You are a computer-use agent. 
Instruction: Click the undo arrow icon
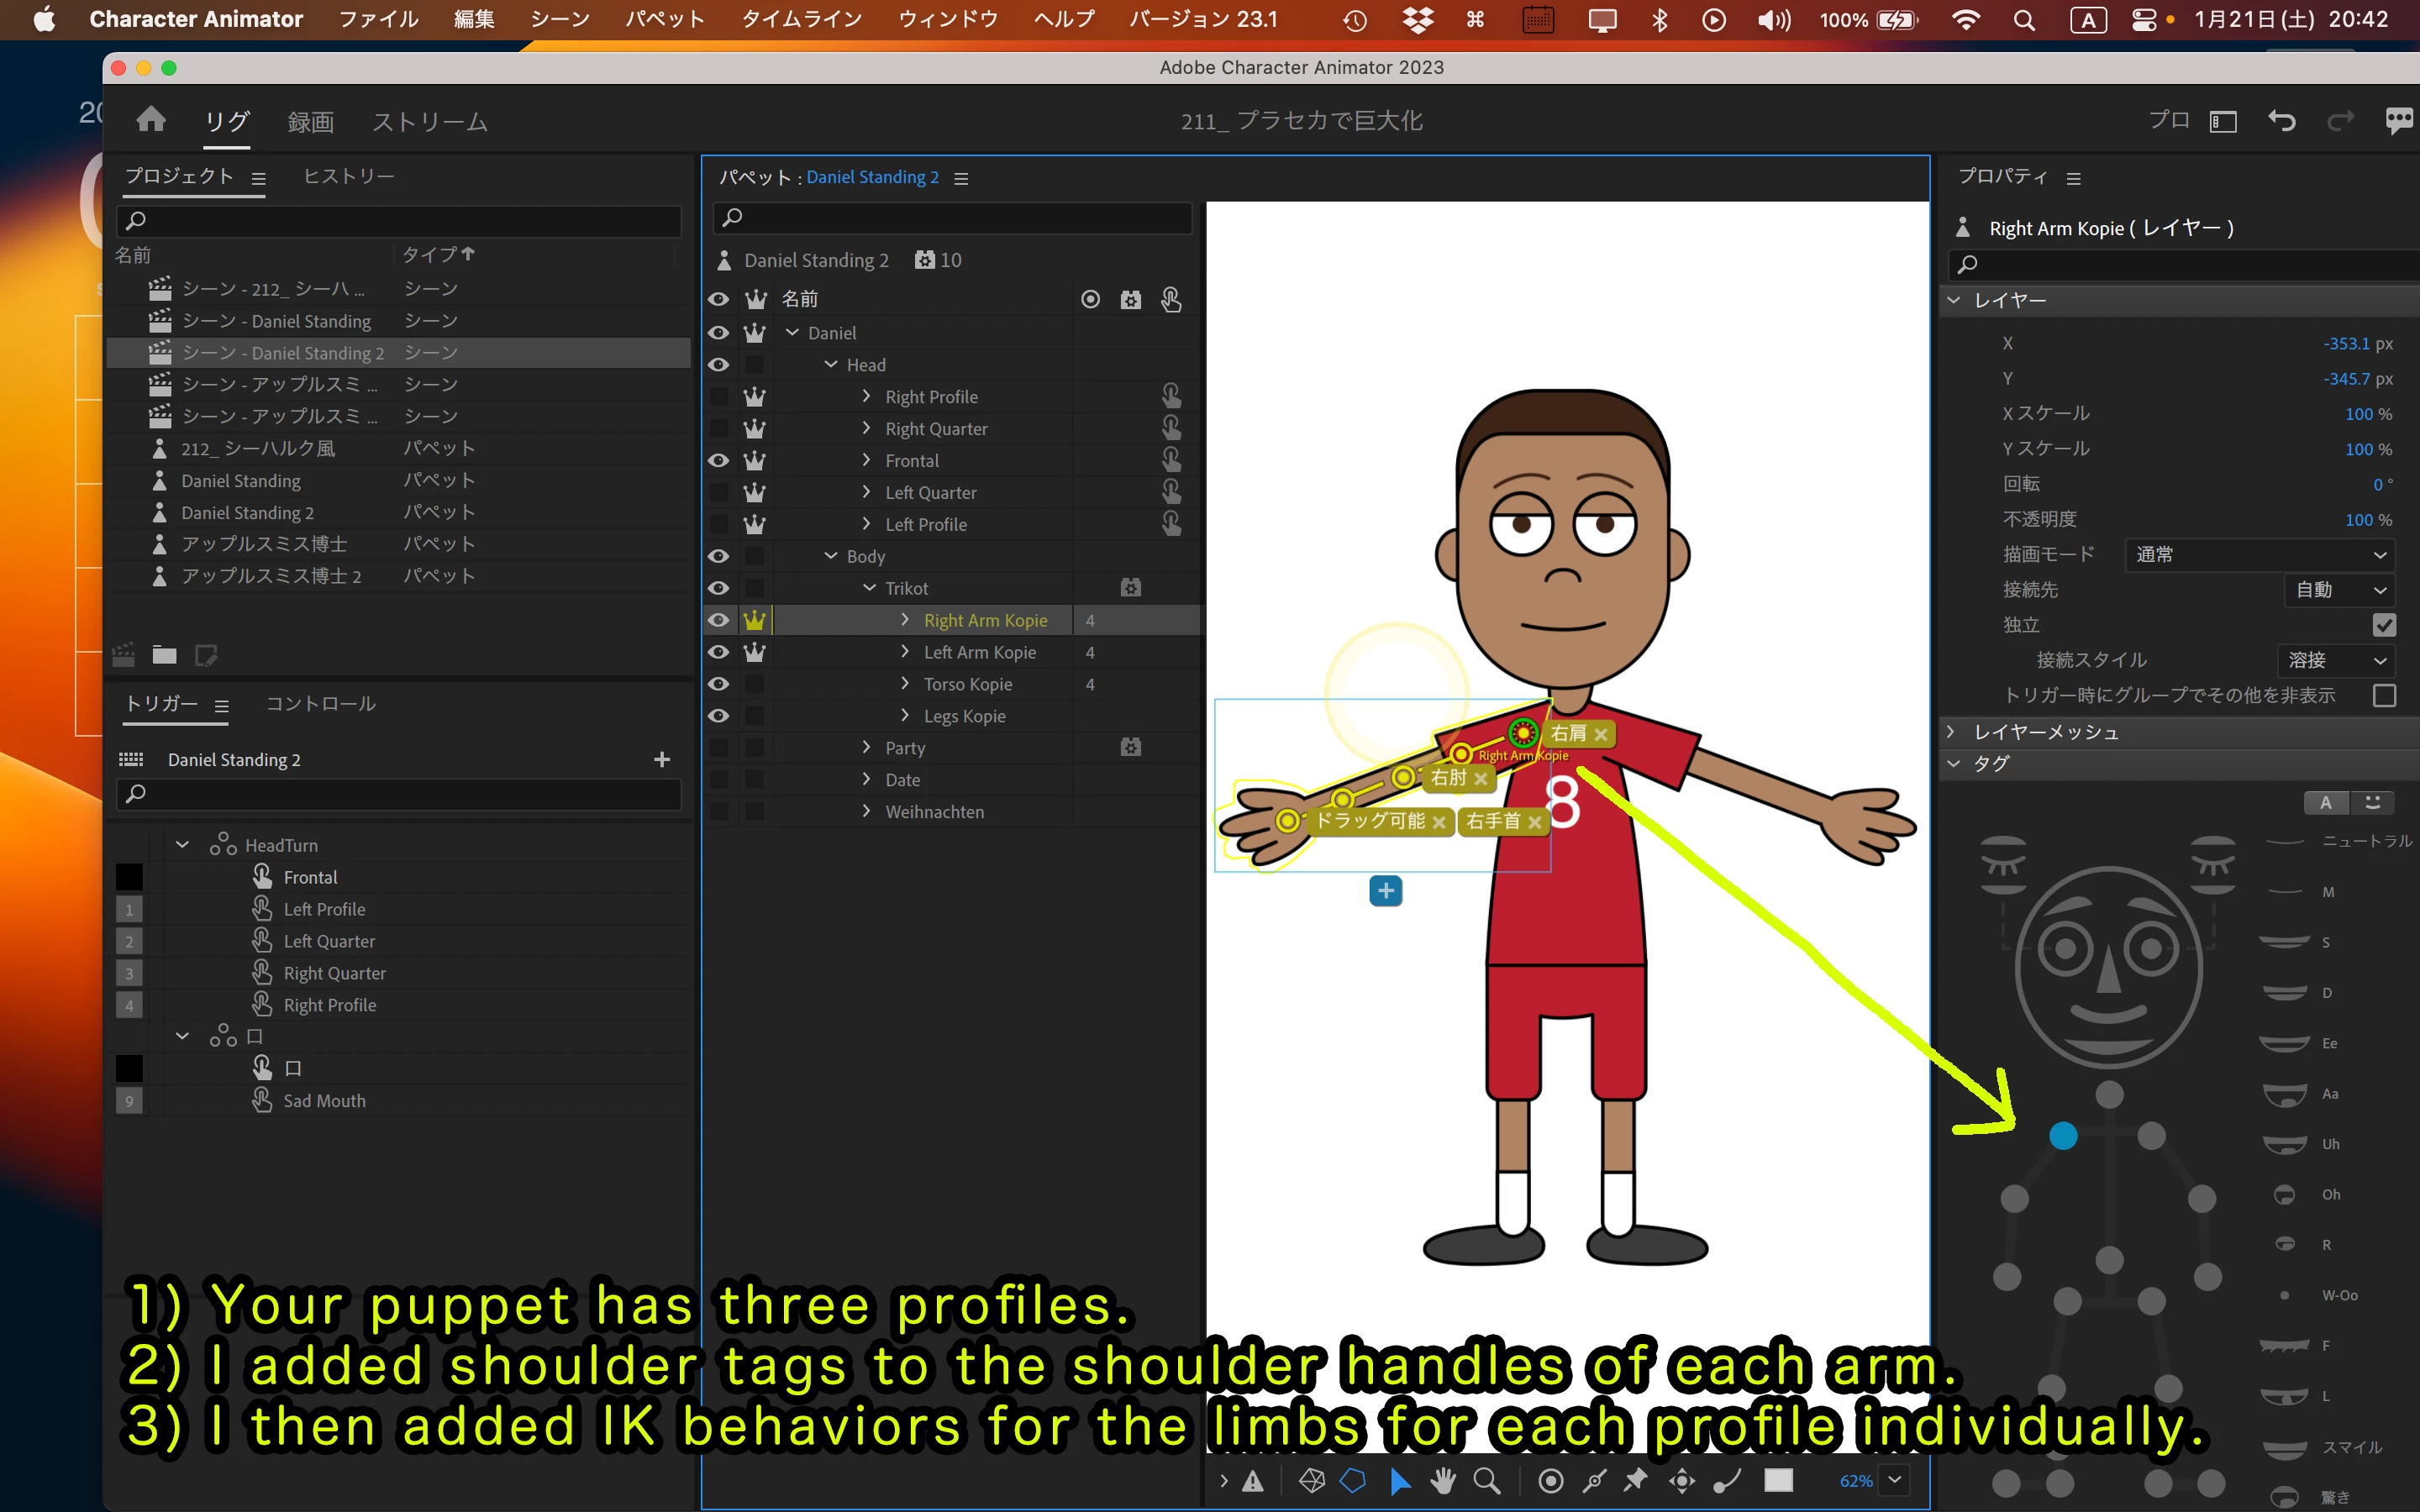pos(2281,121)
